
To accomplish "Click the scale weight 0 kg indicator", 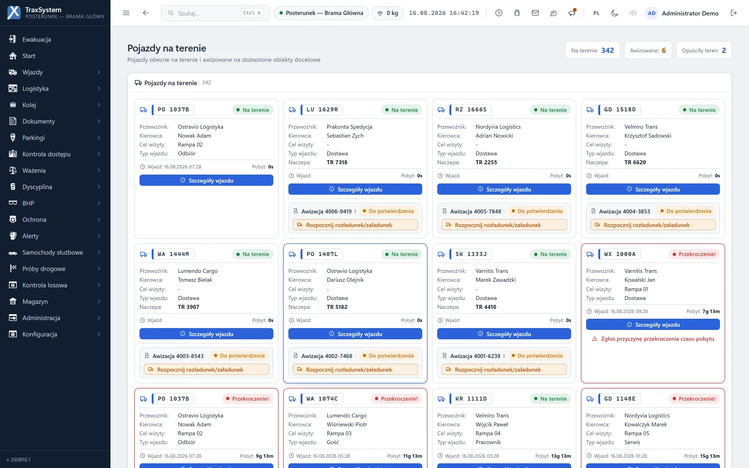I will tap(388, 13).
